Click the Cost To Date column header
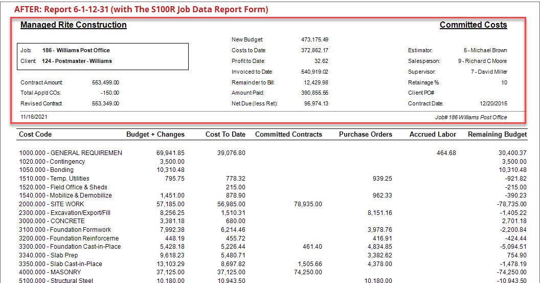 (226, 135)
